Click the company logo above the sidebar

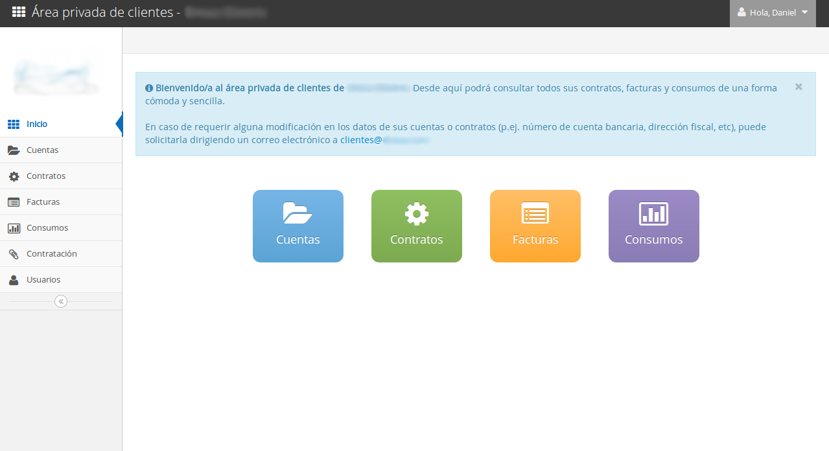point(60,72)
